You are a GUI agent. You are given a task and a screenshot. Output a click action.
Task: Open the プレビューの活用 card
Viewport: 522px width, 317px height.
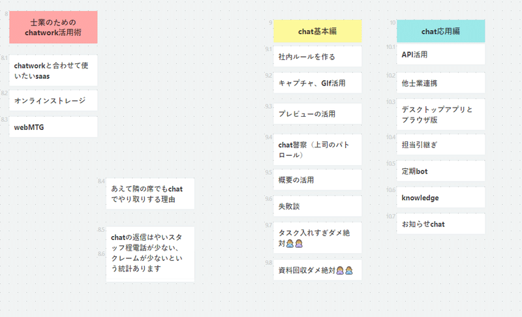pyautogui.click(x=318, y=113)
